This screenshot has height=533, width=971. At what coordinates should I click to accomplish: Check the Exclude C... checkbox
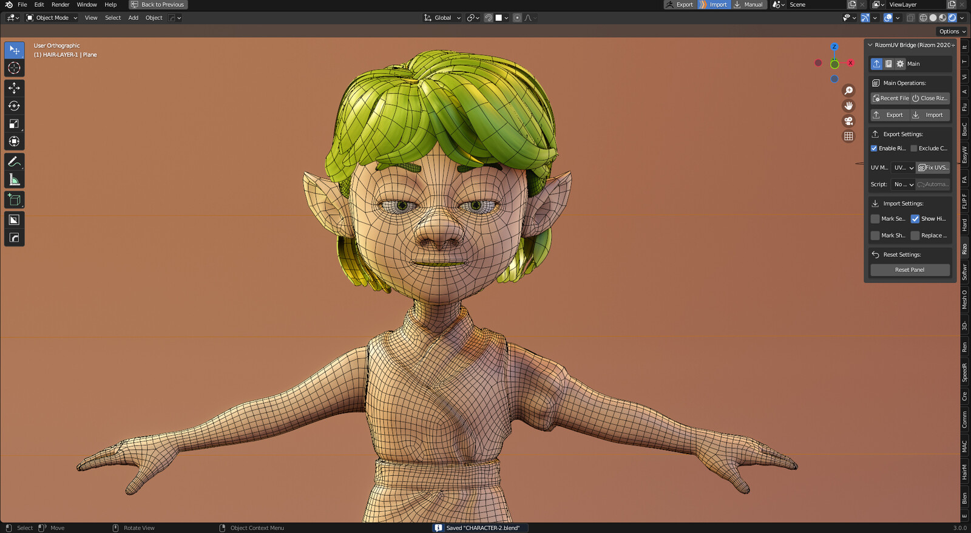[913, 148]
